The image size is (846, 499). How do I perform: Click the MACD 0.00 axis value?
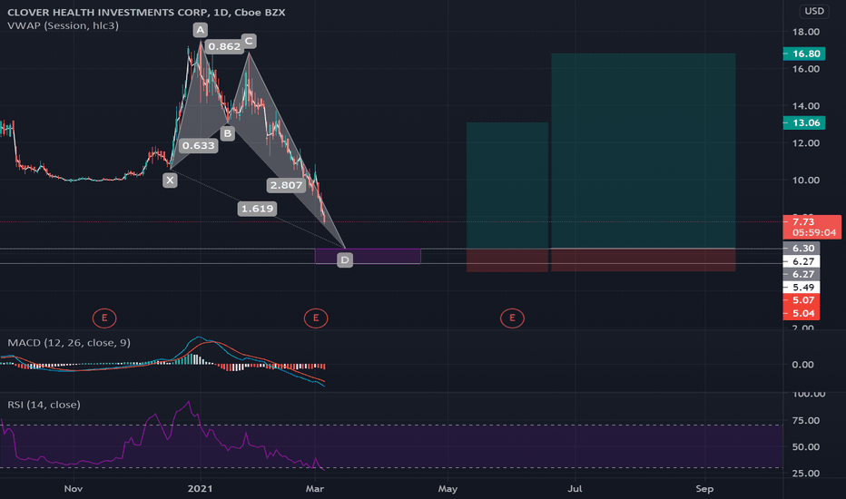[x=802, y=365]
